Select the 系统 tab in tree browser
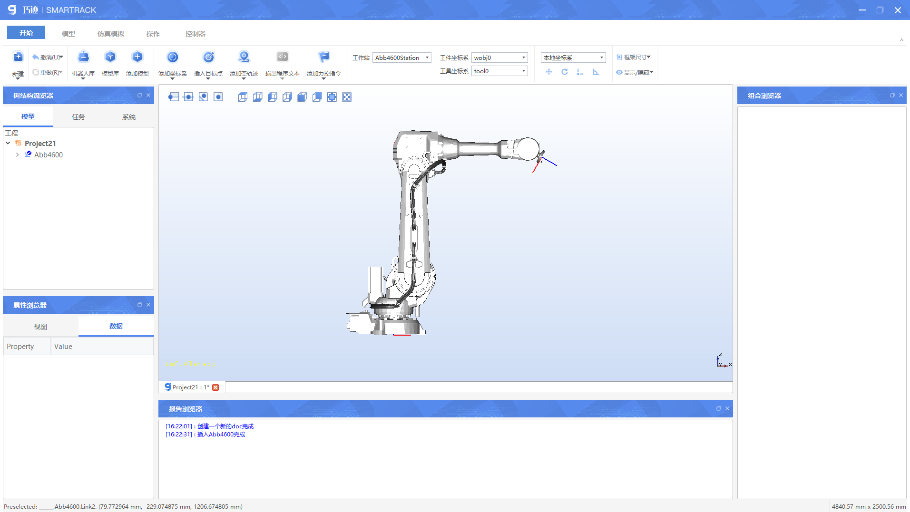The height and width of the screenshot is (512, 910). click(x=129, y=117)
